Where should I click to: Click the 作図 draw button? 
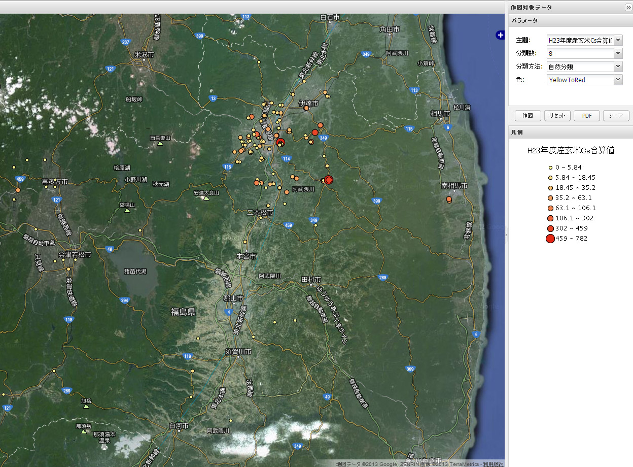click(x=527, y=116)
